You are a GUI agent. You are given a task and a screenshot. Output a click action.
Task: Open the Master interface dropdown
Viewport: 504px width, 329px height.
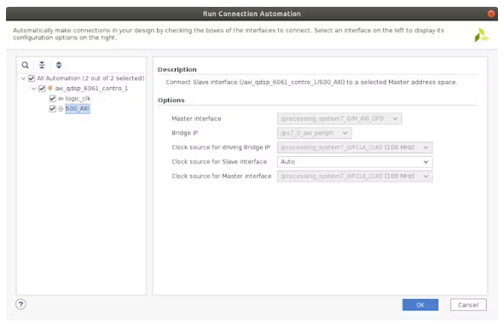coord(339,118)
